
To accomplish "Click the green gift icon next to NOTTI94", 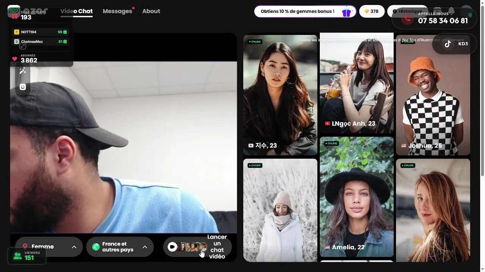I will (65, 32).
